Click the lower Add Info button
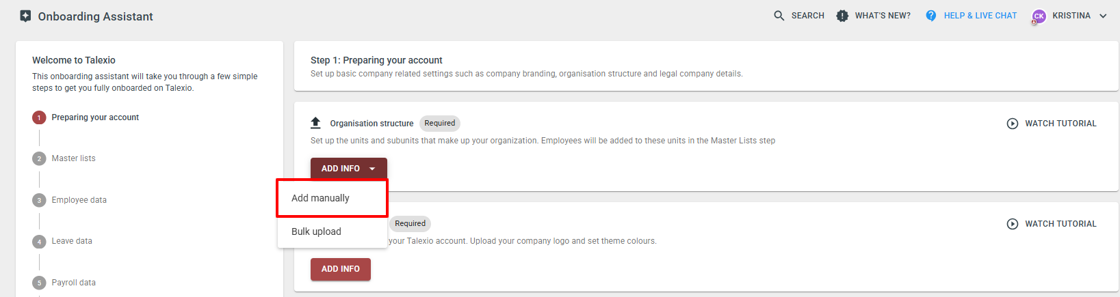Viewport: 1120px width, 297px height. (341, 269)
